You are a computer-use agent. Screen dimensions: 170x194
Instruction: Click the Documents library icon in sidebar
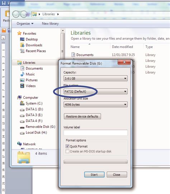point(22,68)
